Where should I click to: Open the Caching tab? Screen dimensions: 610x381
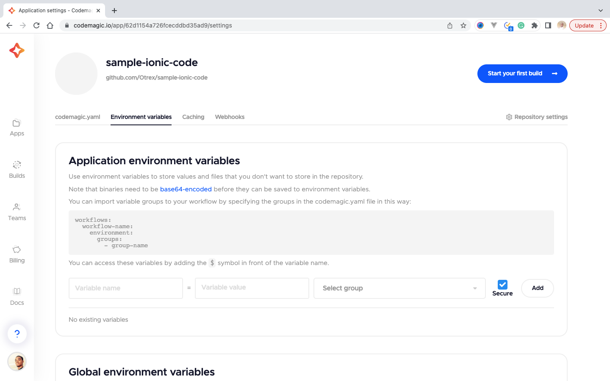click(193, 117)
